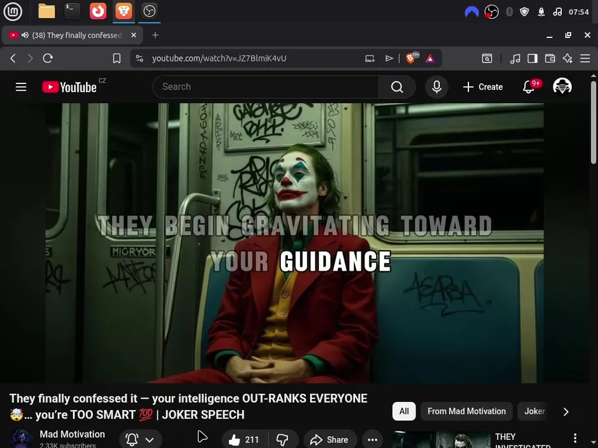The image size is (598, 448).
Task: Go back to the previous page
Action: [13, 58]
